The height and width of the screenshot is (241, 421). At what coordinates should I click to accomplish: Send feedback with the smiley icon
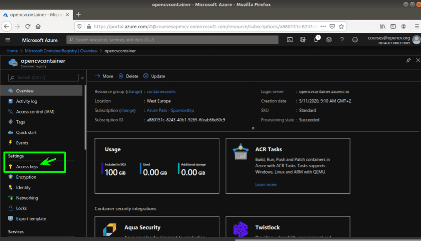tap(355, 40)
